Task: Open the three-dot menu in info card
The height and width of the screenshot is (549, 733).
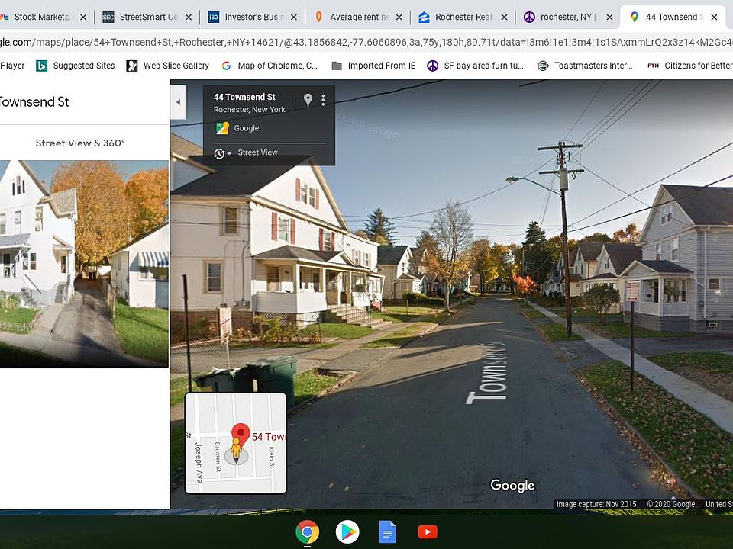Action: click(323, 100)
